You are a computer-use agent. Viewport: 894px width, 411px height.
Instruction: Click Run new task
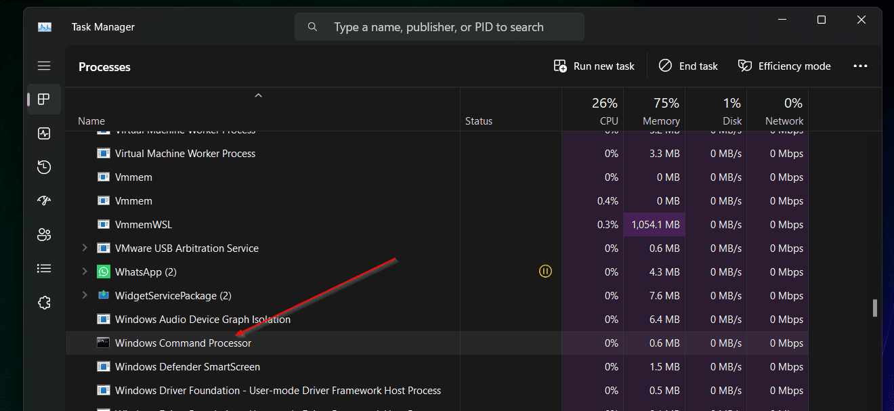tap(594, 66)
